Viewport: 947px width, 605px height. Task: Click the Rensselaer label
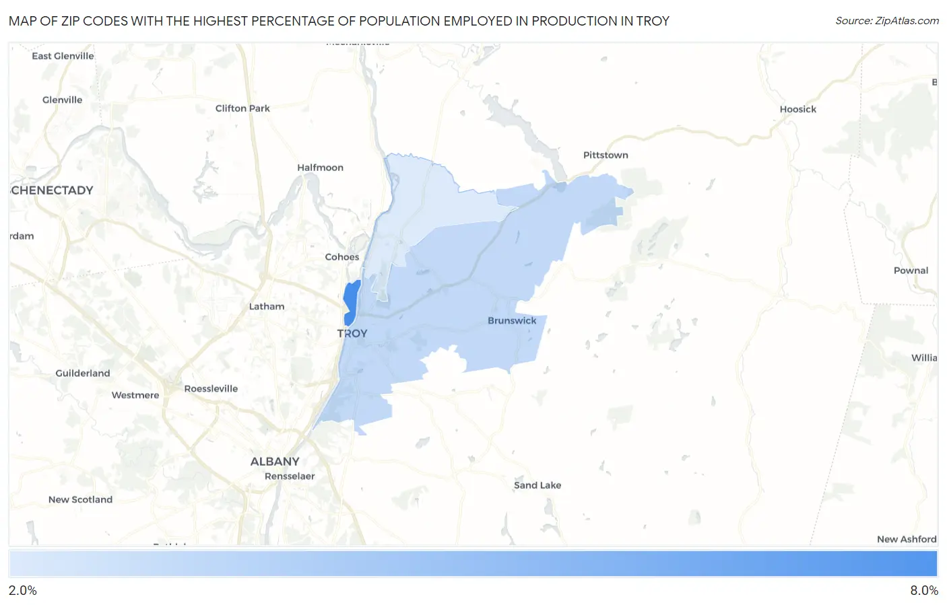point(290,476)
